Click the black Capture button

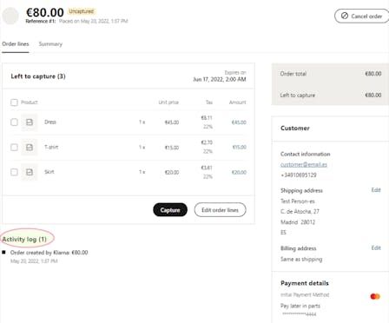(x=170, y=210)
